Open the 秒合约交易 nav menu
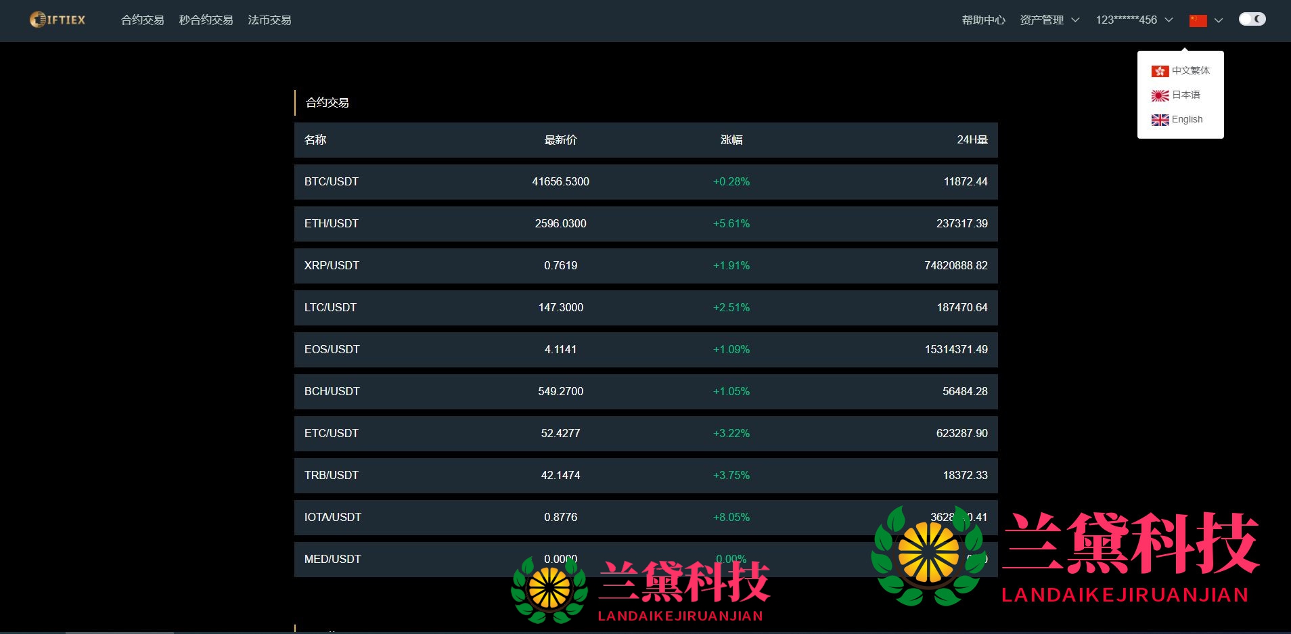 [206, 20]
